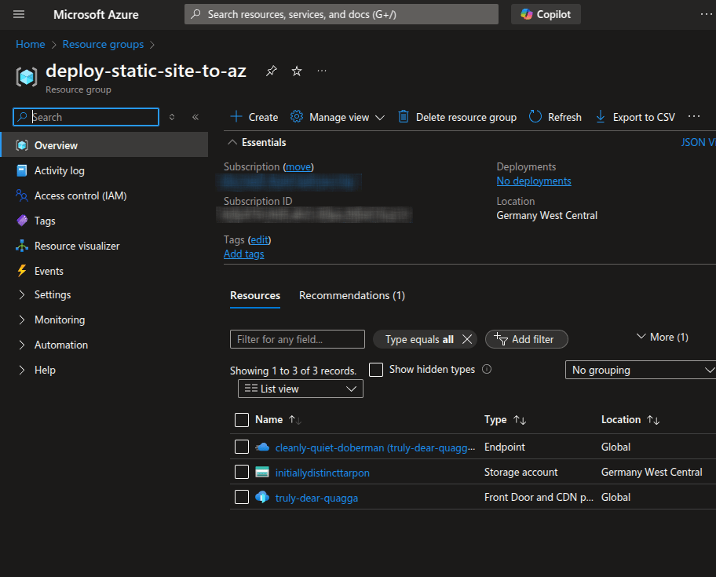Image resolution: width=716 pixels, height=577 pixels.
Task: Check the initiallydistincttarpon row checkbox
Action: pyautogui.click(x=242, y=472)
